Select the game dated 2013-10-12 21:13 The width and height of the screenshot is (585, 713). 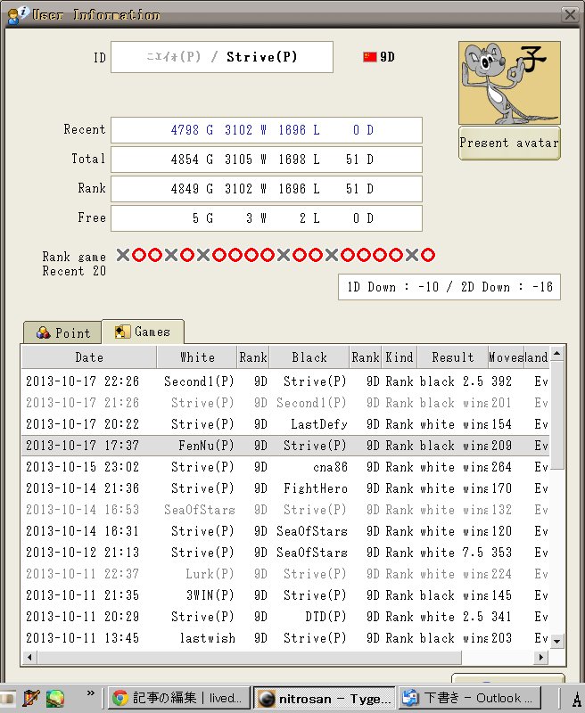285,552
